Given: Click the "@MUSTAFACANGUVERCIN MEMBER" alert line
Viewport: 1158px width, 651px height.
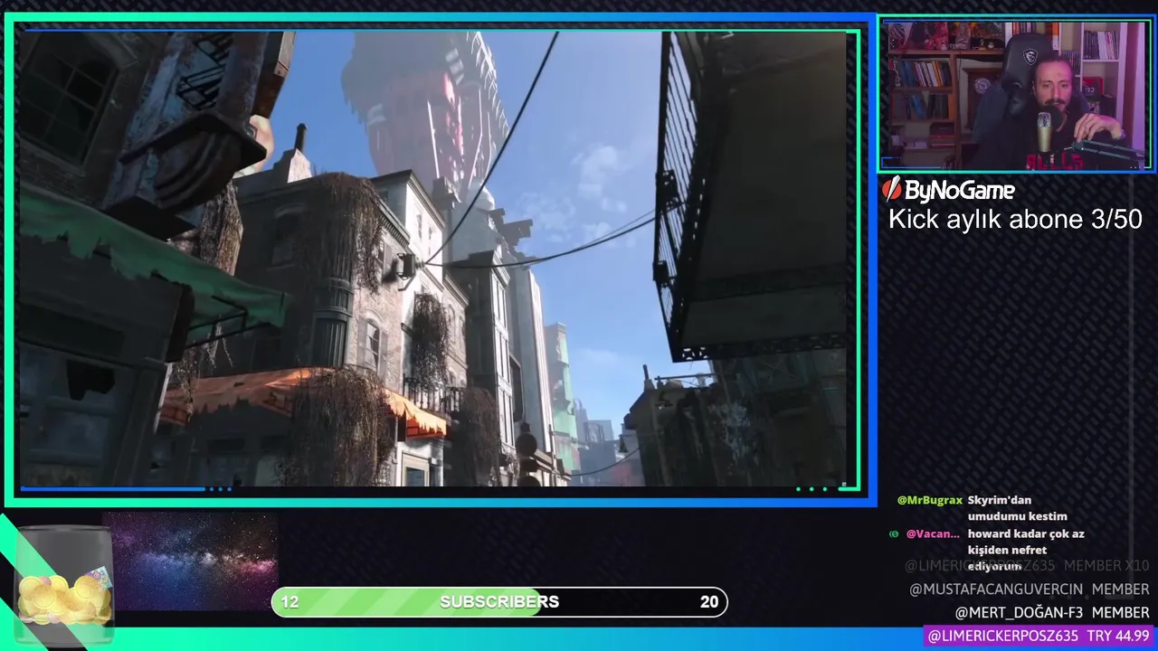Looking at the screenshot, I should click(x=1029, y=590).
